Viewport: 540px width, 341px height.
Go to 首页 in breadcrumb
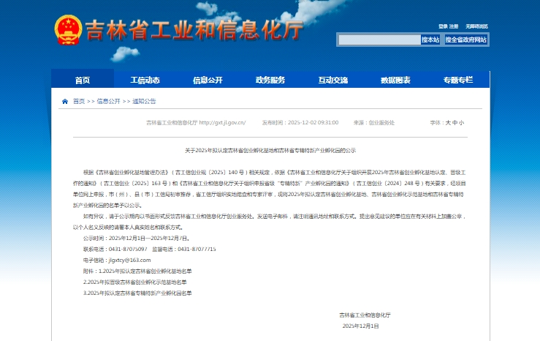tap(79, 102)
